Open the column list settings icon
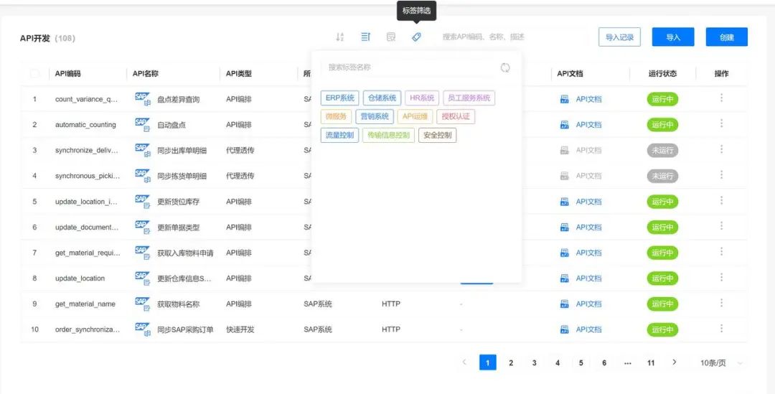Screen dimensions: 775x394 365,37
